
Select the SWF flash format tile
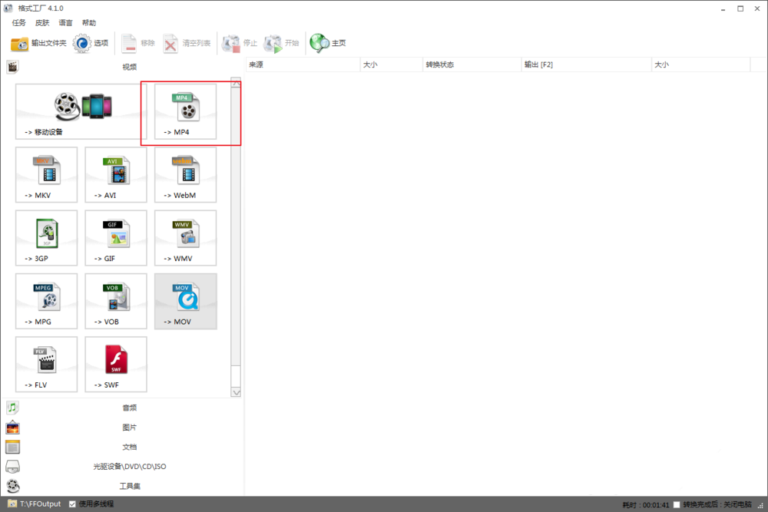[116, 364]
